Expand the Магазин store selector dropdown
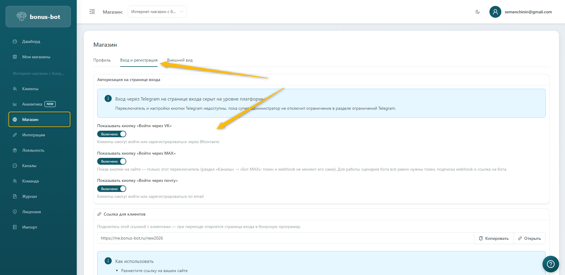This screenshot has width=565, height=275. pos(157,12)
